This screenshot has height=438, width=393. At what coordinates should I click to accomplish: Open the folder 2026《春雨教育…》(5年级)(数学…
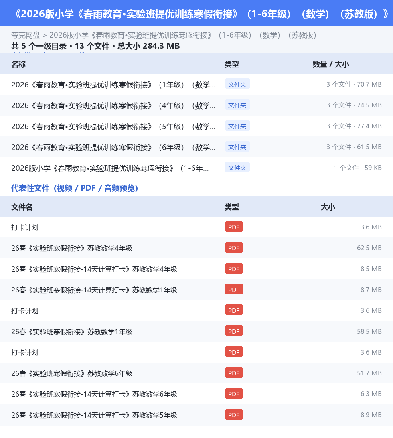point(113,126)
